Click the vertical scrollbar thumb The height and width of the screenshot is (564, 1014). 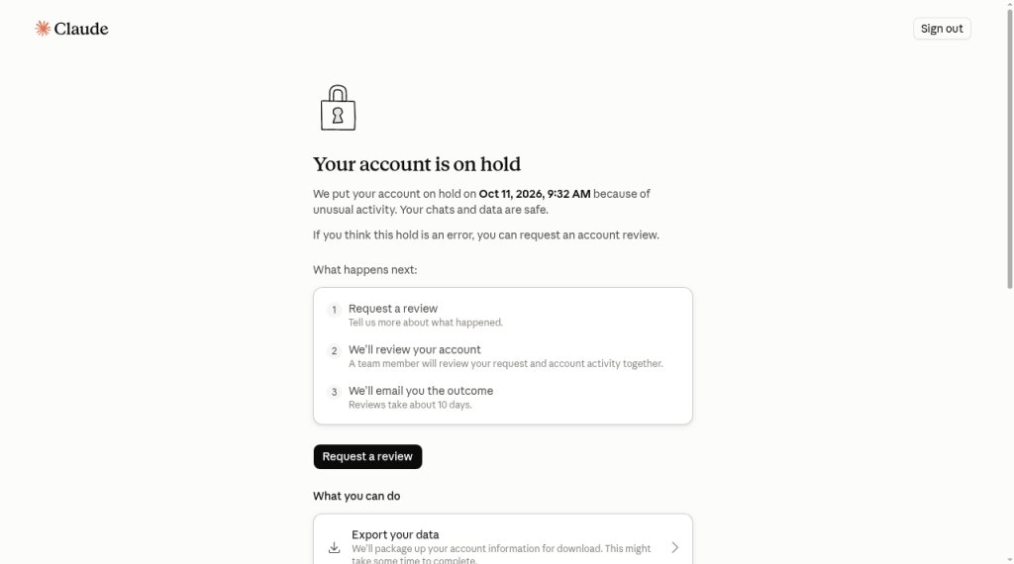1009,148
